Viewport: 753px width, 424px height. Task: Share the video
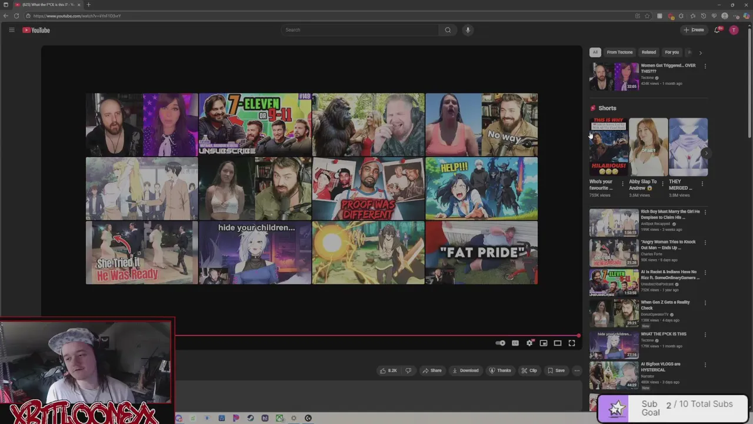[x=432, y=370]
